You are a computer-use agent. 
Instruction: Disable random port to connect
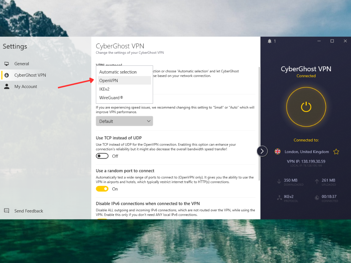(x=102, y=189)
